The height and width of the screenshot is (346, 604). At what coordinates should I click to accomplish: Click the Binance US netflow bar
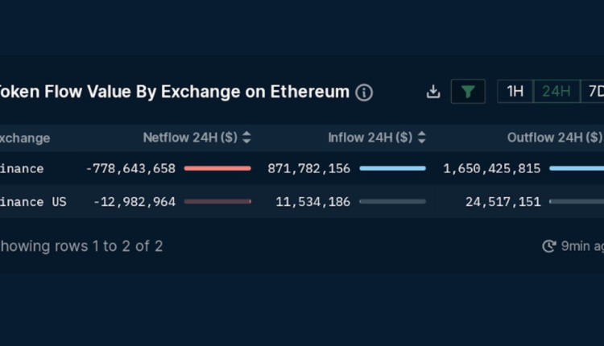click(x=217, y=202)
